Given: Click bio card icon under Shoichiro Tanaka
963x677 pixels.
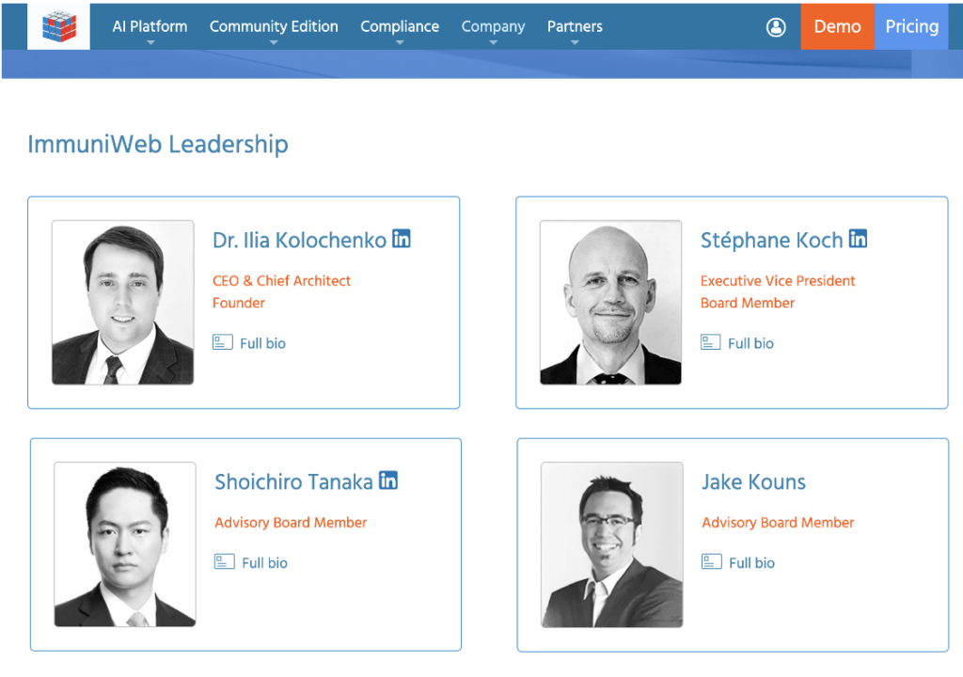Looking at the screenshot, I should pyautogui.click(x=225, y=562).
